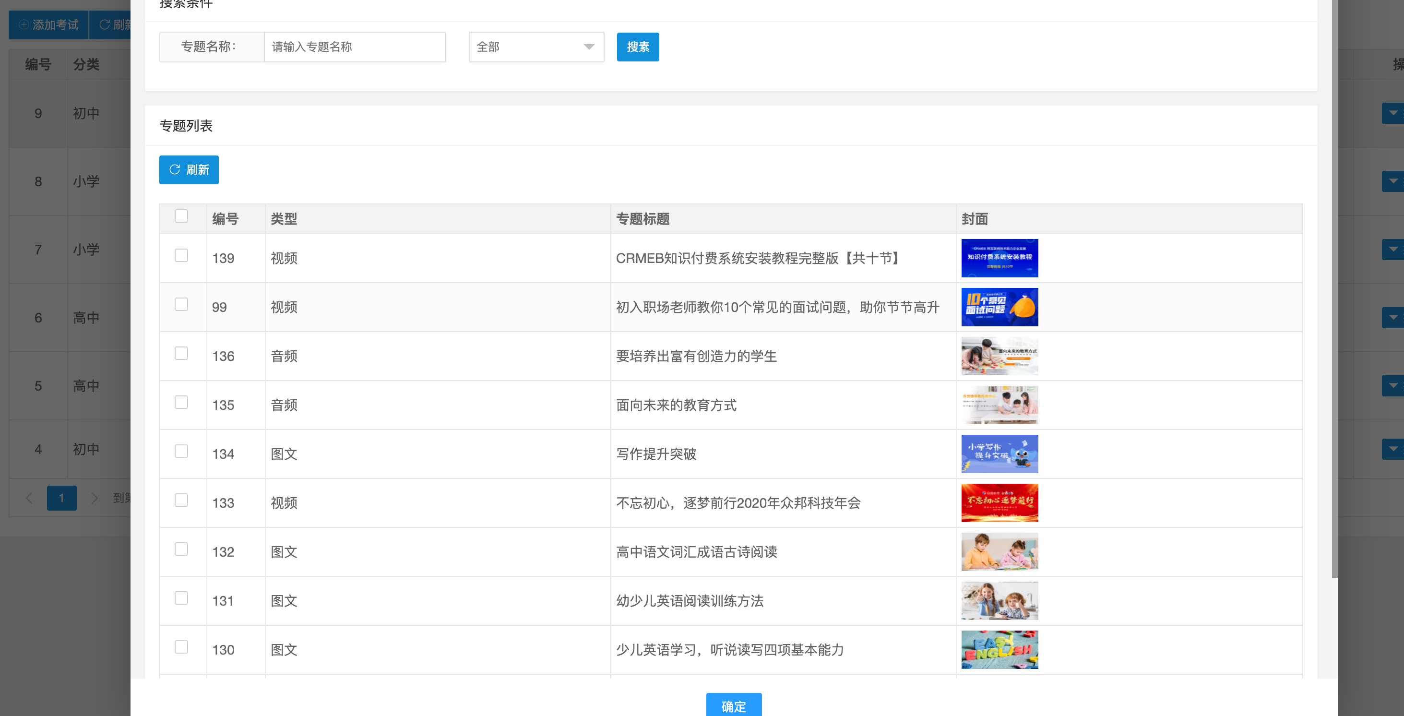The image size is (1404, 716).
Task: Open cover thumbnail of CRMEB知识付费系统安装教程
Action: 999,258
